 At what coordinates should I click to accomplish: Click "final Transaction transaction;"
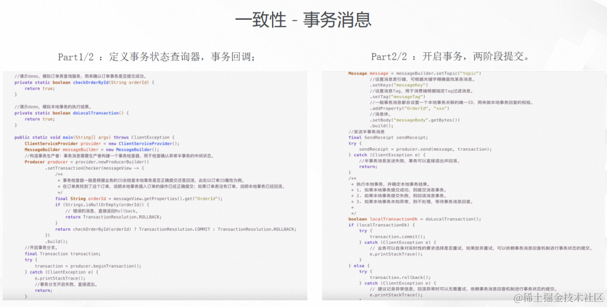[x=62, y=254]
